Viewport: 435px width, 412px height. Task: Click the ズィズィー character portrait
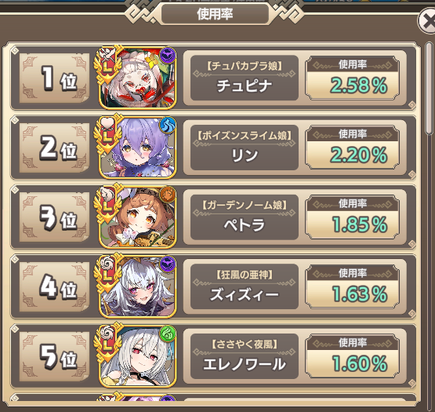[137, 287]
